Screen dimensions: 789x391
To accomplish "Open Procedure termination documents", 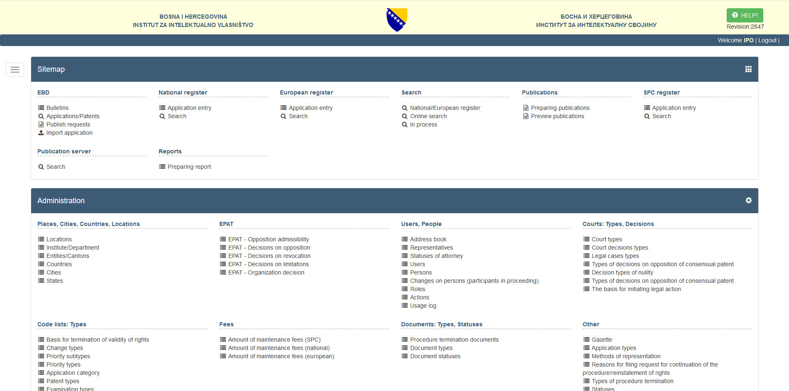I will [x=454, y=340].
